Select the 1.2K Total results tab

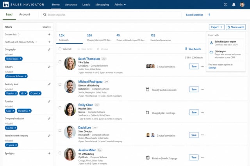(x=70, y=37)
